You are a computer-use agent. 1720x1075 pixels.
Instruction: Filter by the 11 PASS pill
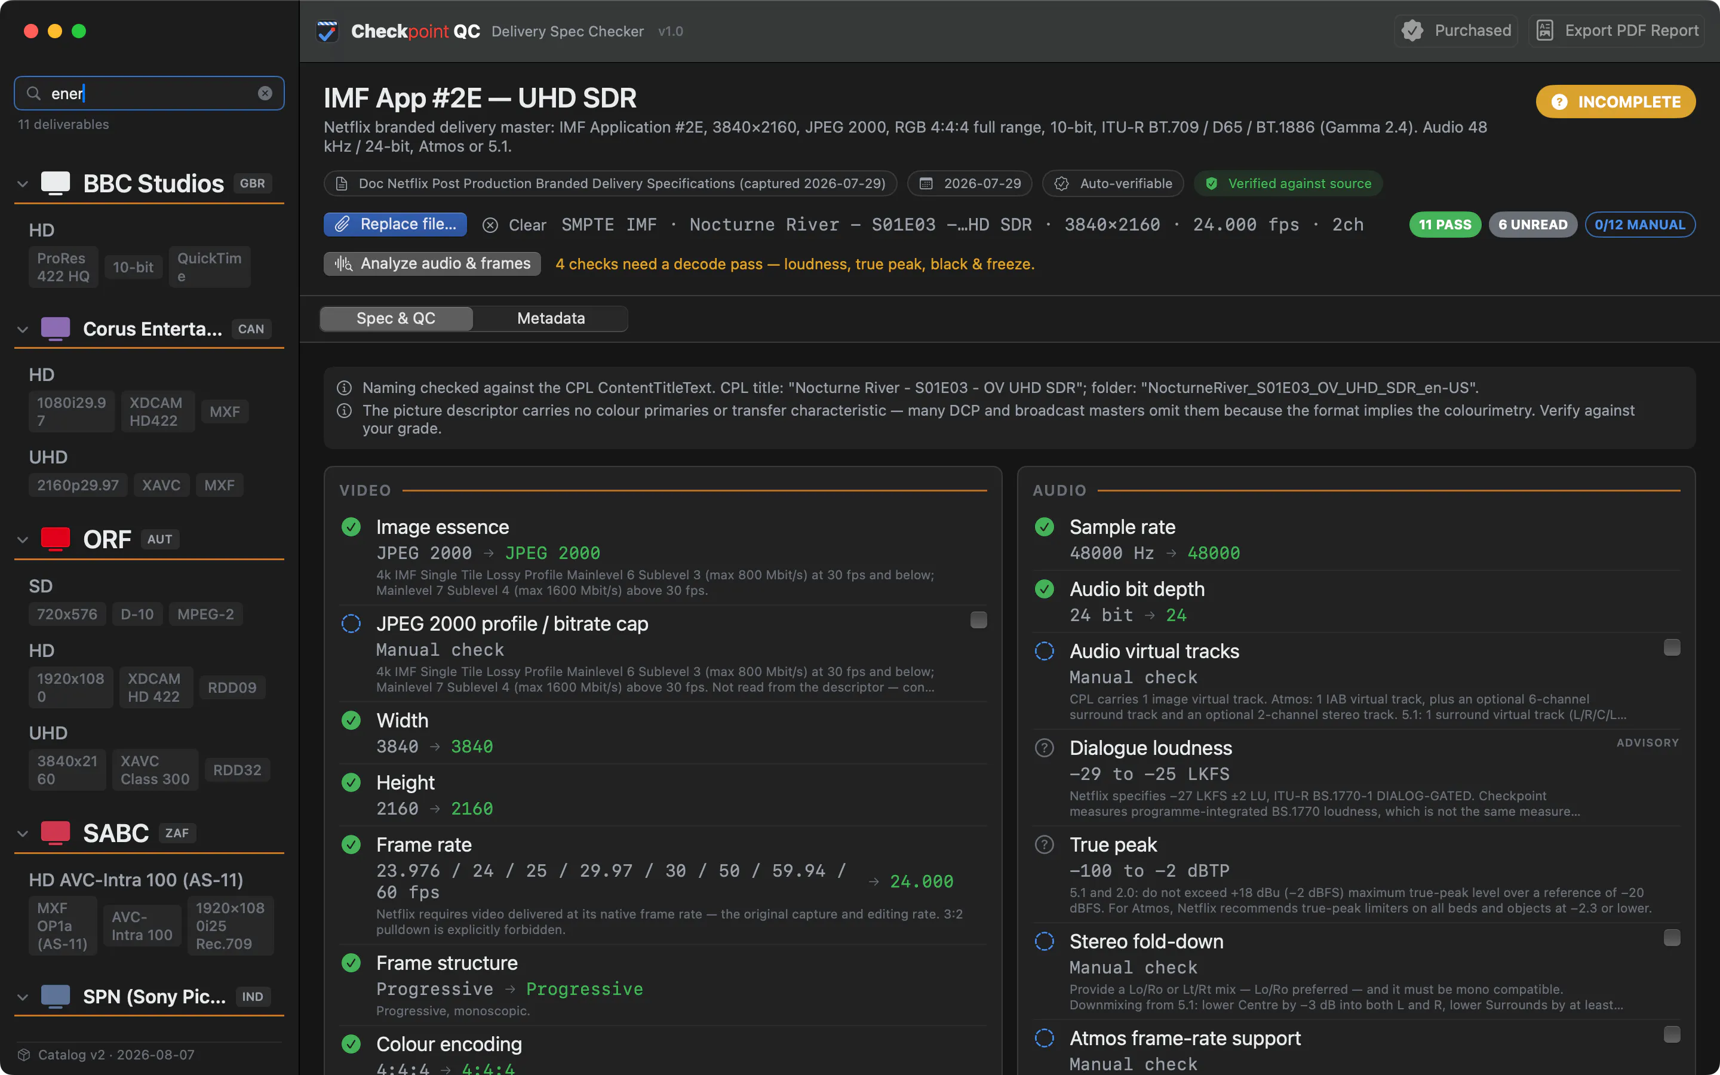tap(1445, 224)
